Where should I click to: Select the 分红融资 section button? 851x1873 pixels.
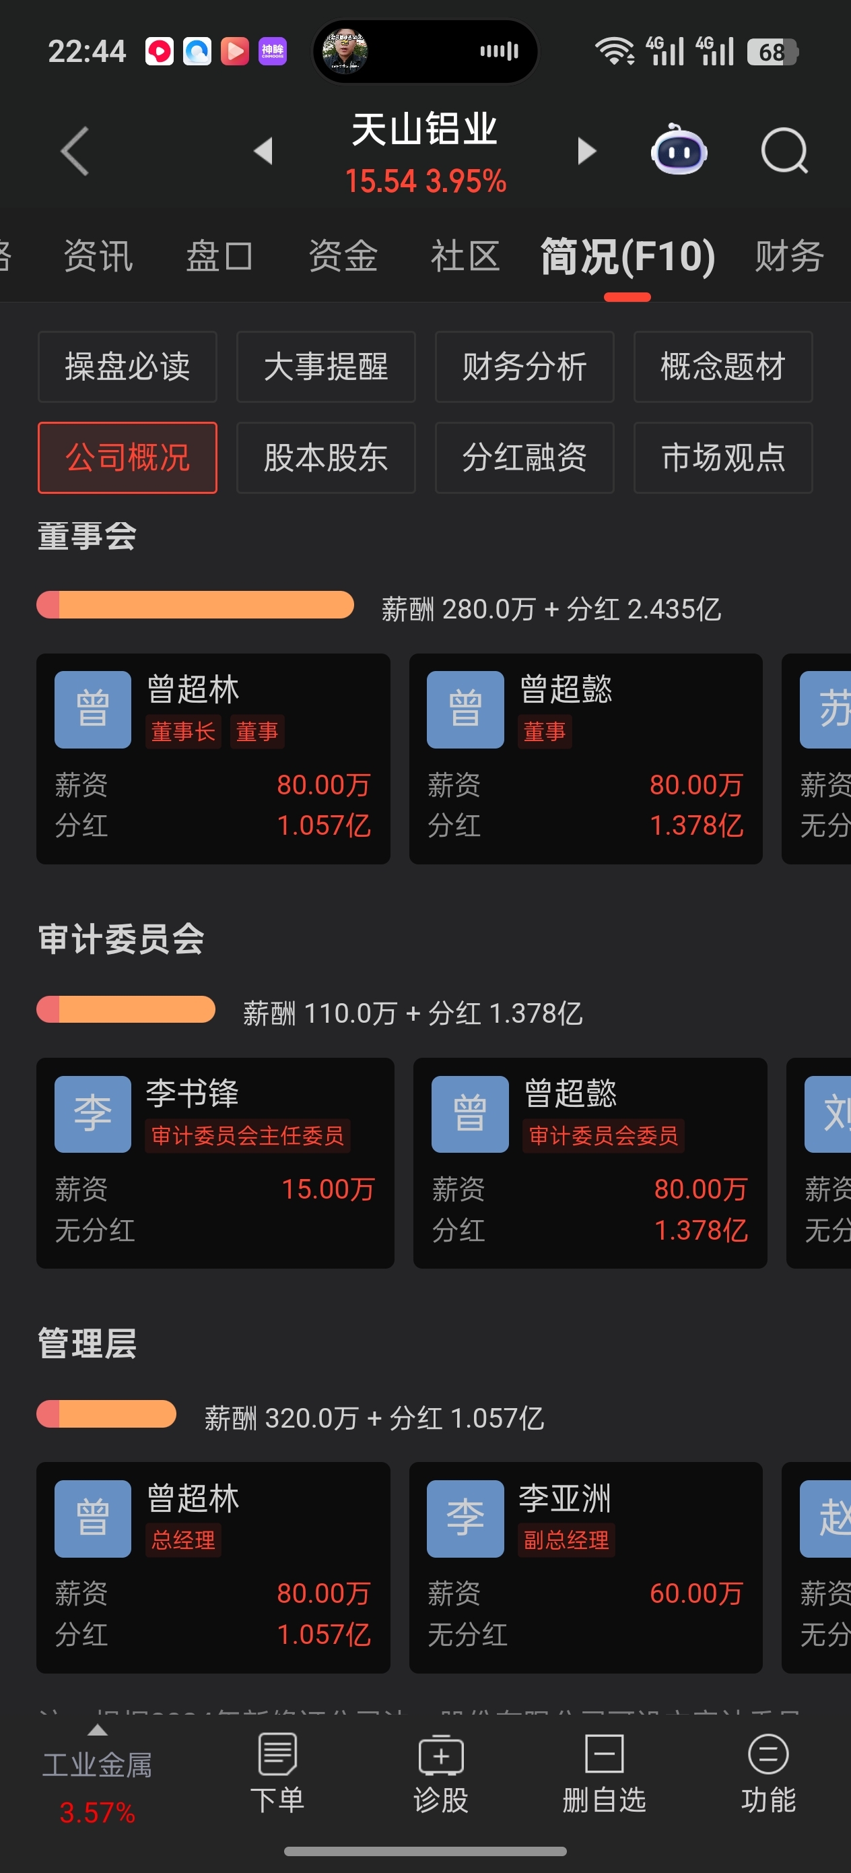(x=524, y=458)
